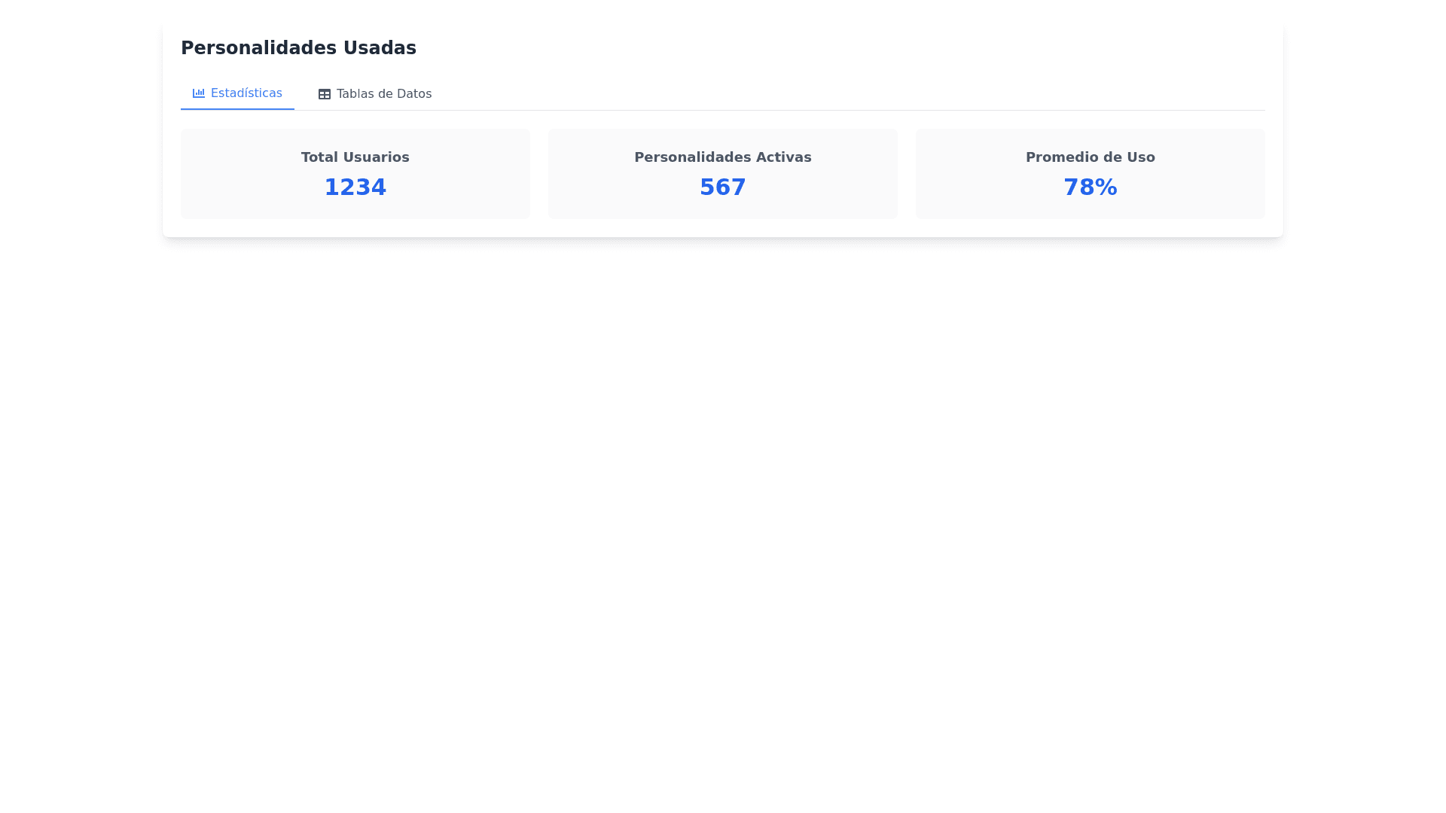Click the word "Usadas" in the page heading

(380, 48)
